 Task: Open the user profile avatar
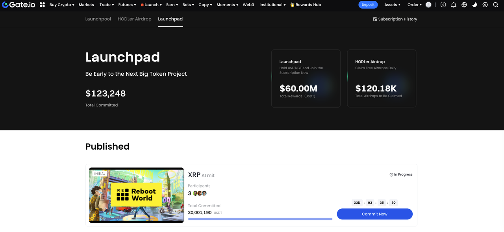428,5
